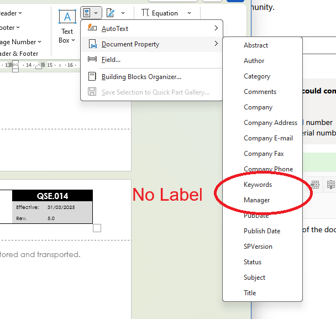Insert the Subject document property

pos(262,278)
